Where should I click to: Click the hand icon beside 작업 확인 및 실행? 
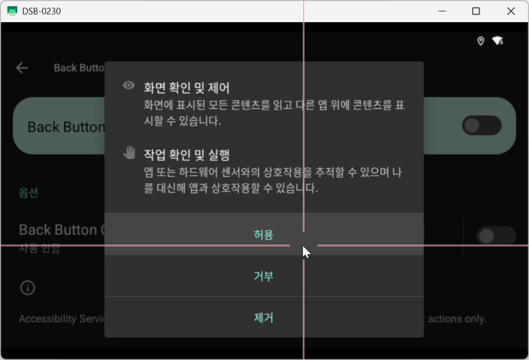[x=129, y=153]
